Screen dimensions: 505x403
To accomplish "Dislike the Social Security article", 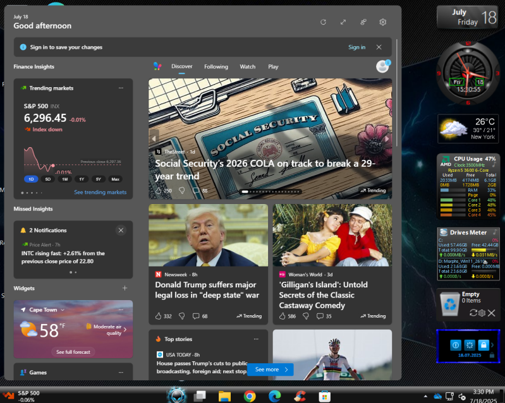I will click(181, 191).
